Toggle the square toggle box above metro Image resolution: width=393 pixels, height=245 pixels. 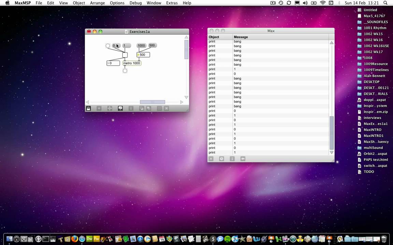125,55
